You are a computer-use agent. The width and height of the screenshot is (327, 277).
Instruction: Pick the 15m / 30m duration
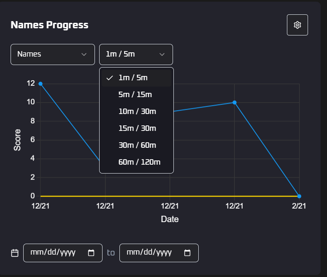pyautogui.click(x=137, y=128)
